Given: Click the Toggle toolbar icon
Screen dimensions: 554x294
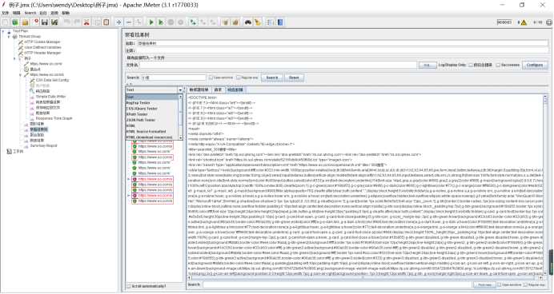Looking at the screenshot, I should [x=138, y=22].
